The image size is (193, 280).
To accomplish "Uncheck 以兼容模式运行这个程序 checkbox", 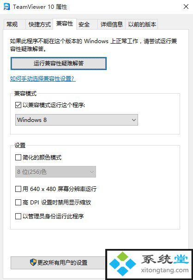I will [x=18, y=105].
